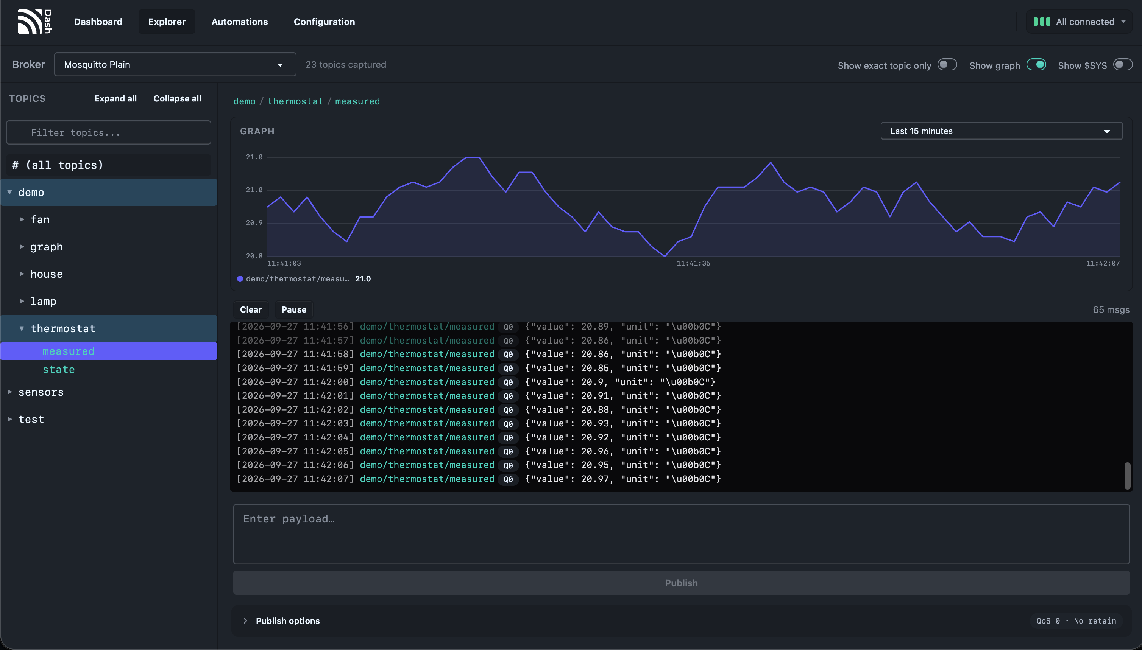Screen dimensions: 1142x650
Task: Click the Enter payload text area
Action: coord(681,534)
